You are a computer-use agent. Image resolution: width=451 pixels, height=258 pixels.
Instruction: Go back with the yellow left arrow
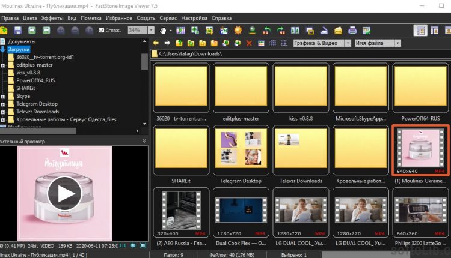[x=156, y=43]
